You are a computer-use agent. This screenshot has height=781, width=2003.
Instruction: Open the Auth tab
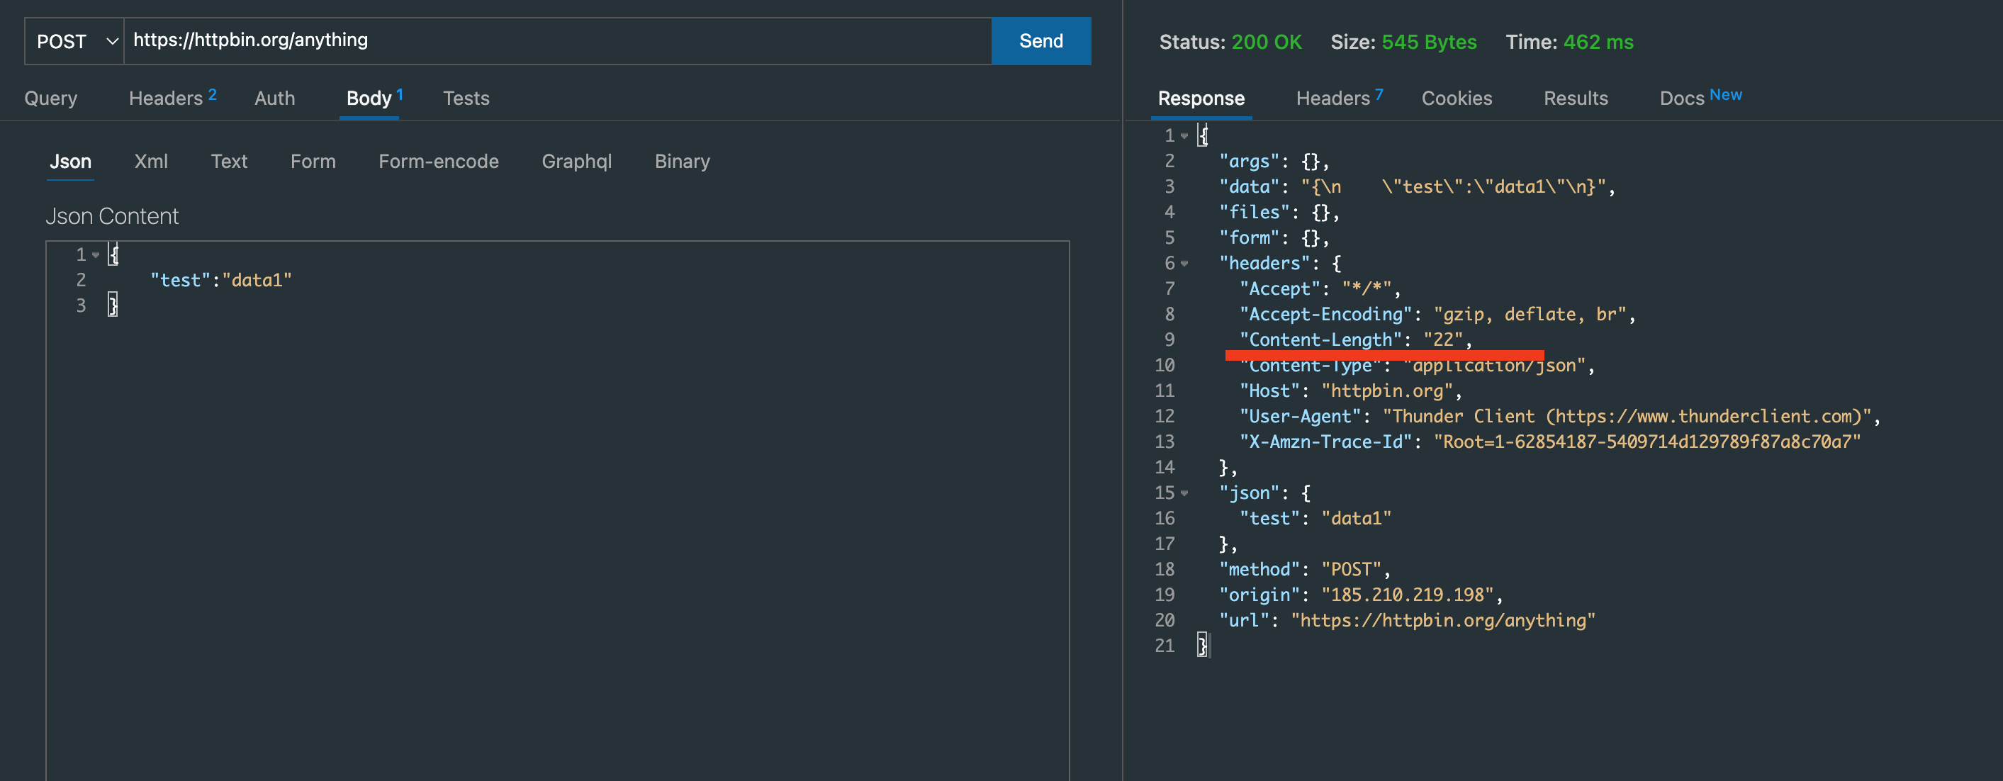click(x=274, y=98)
